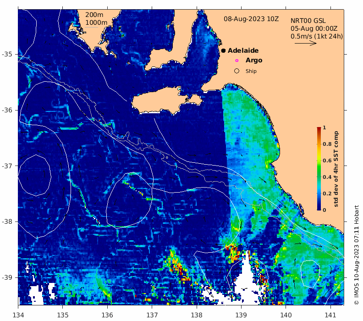Viewport: 363px width, 321px height.
Task: Click the 136 longitude axis label
Action: 107,315
